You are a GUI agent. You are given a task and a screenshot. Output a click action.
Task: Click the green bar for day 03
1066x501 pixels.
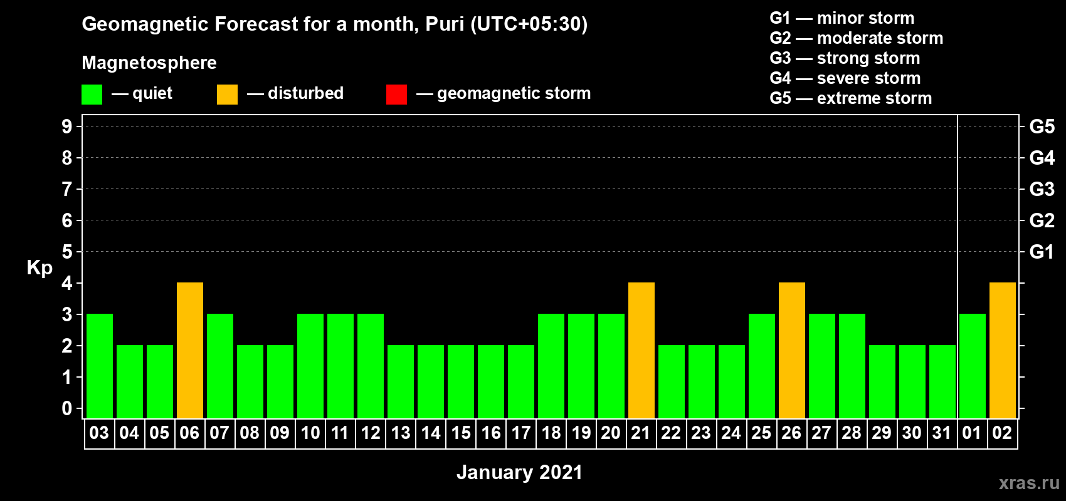pos(100,366)
